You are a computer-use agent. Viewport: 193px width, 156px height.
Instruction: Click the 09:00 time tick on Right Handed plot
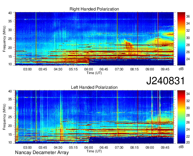click(150, 69)
